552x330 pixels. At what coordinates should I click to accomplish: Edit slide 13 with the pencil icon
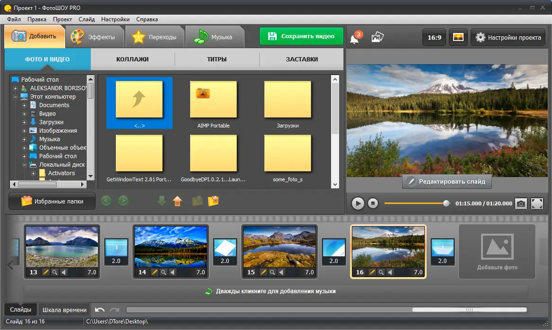(45, 272)
